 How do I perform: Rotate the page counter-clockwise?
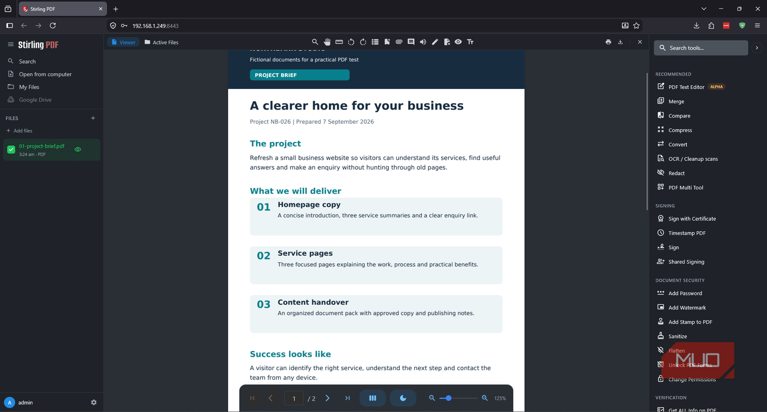click(x=351, y=42)
